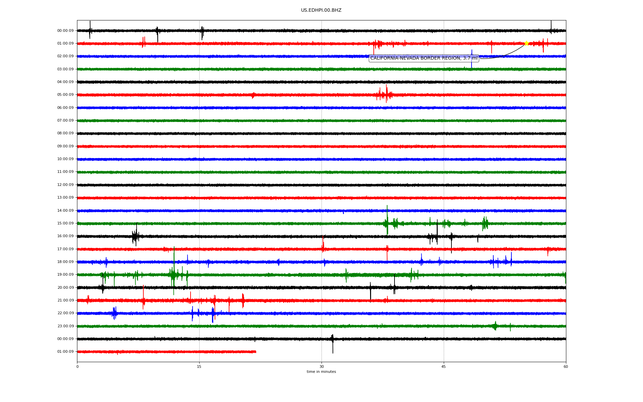Click the x-axis tick label 45
643x402 pixels.
(x=444, y=367)
